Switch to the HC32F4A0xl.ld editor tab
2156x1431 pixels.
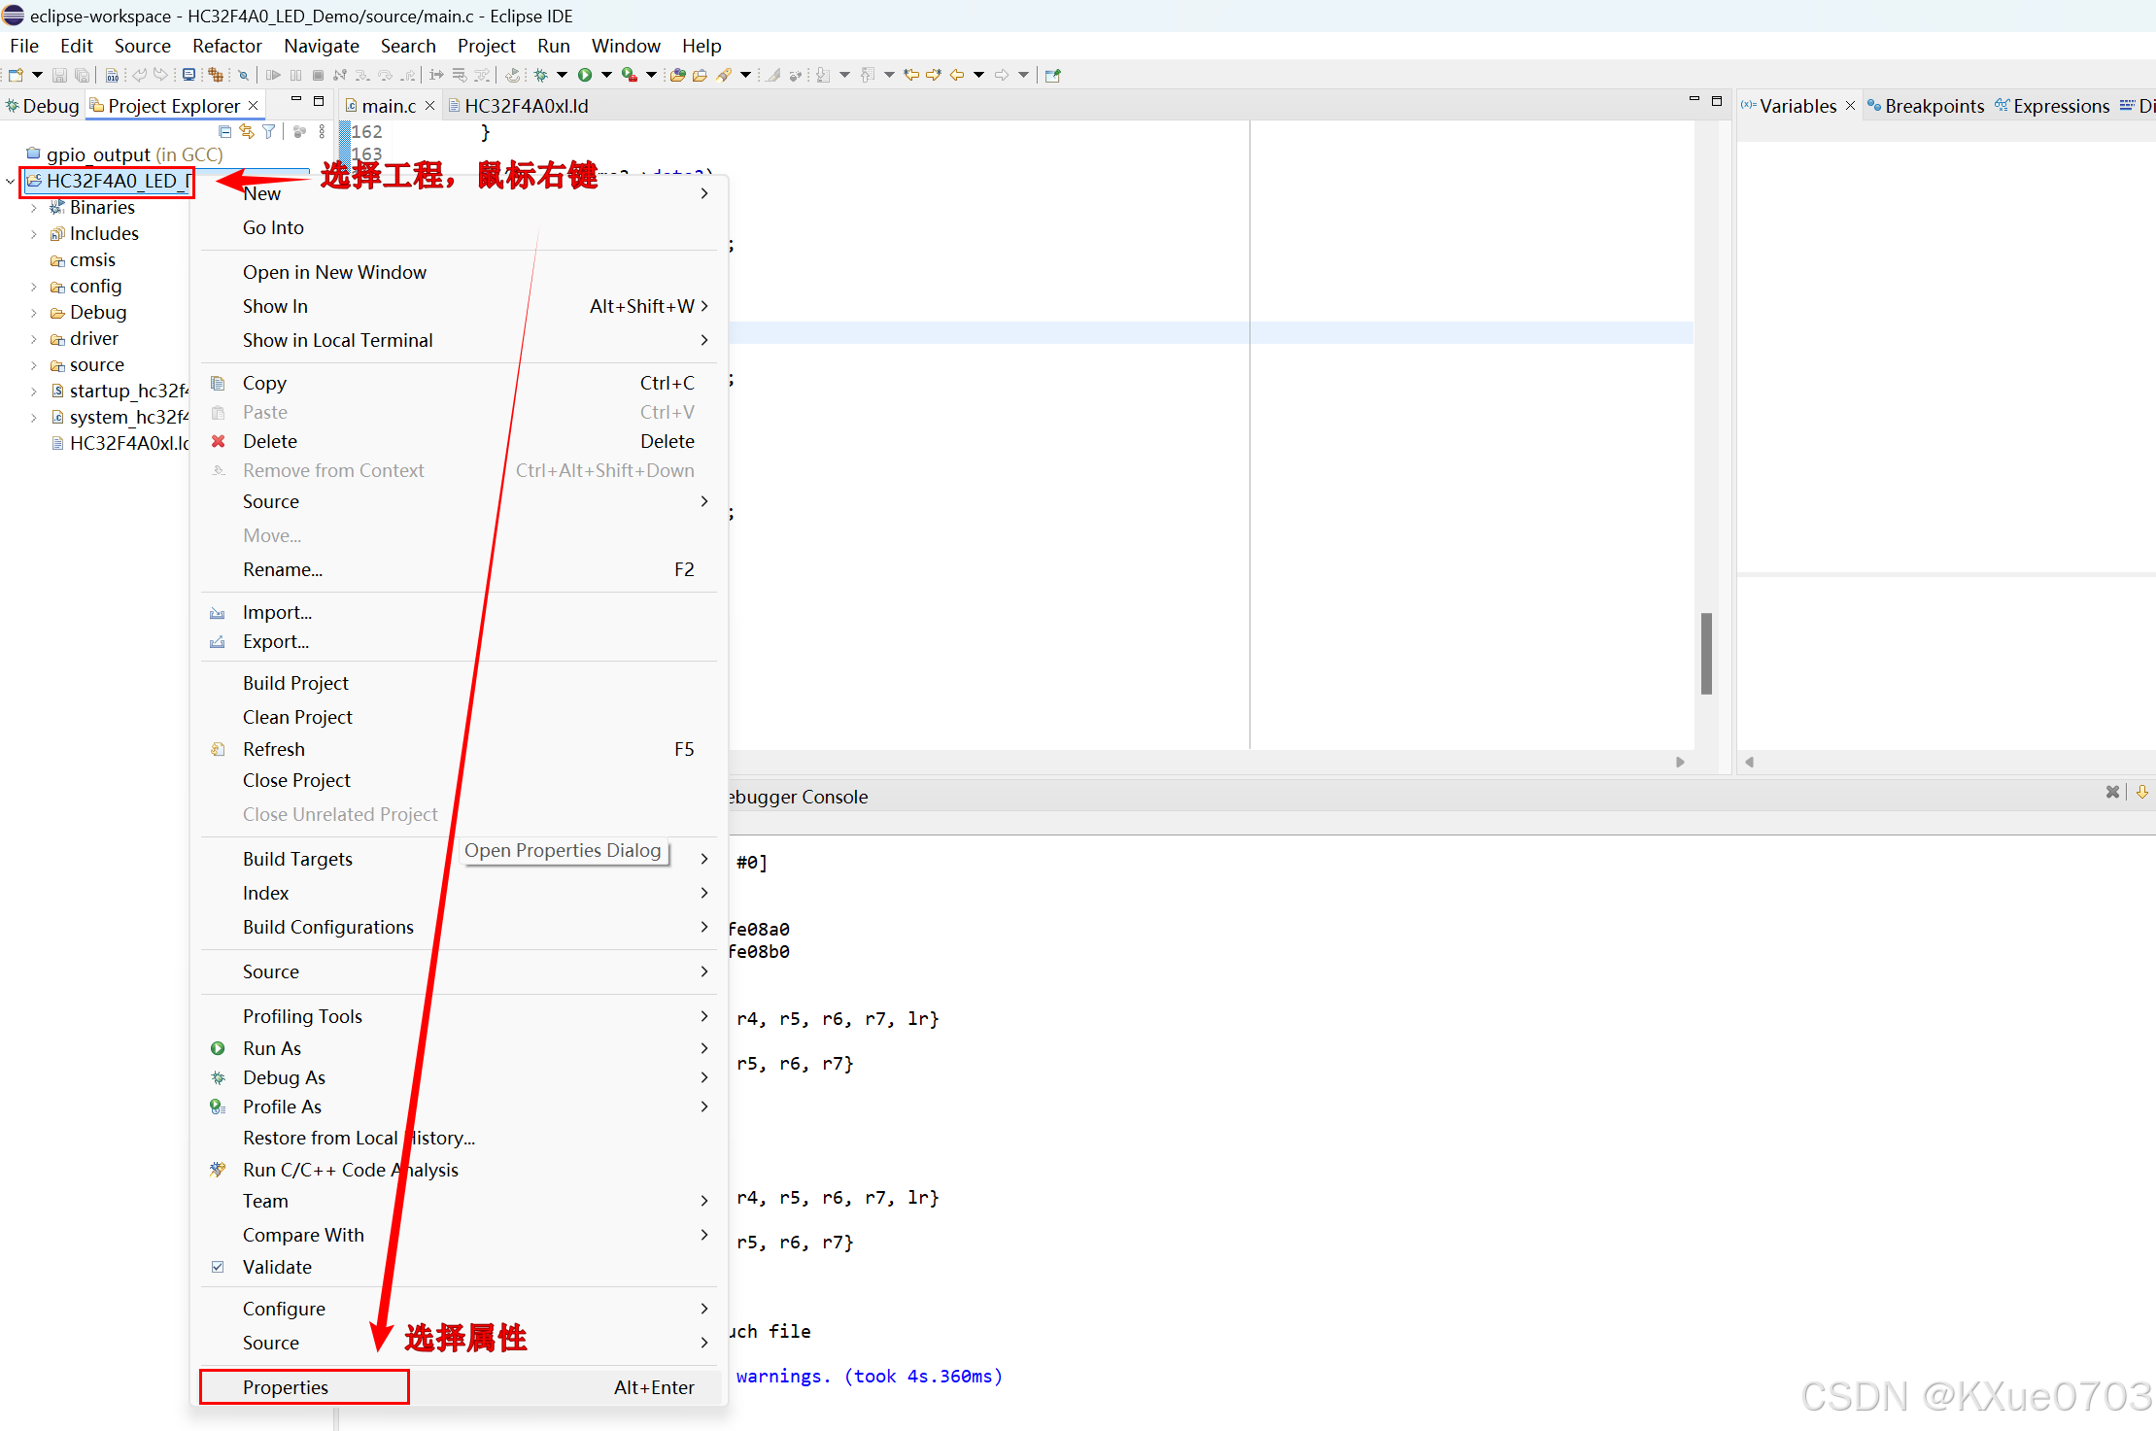tap(526, 106)
